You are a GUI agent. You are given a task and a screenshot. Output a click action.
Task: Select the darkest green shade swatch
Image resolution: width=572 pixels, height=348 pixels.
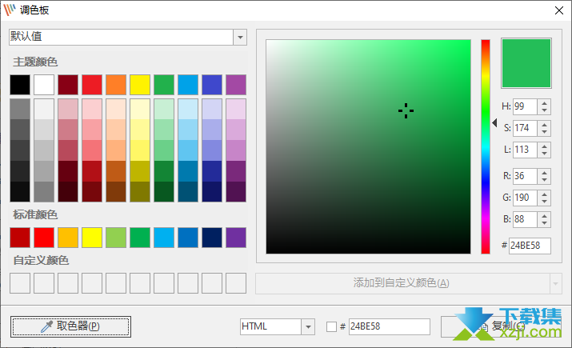[x=164, y=191]
